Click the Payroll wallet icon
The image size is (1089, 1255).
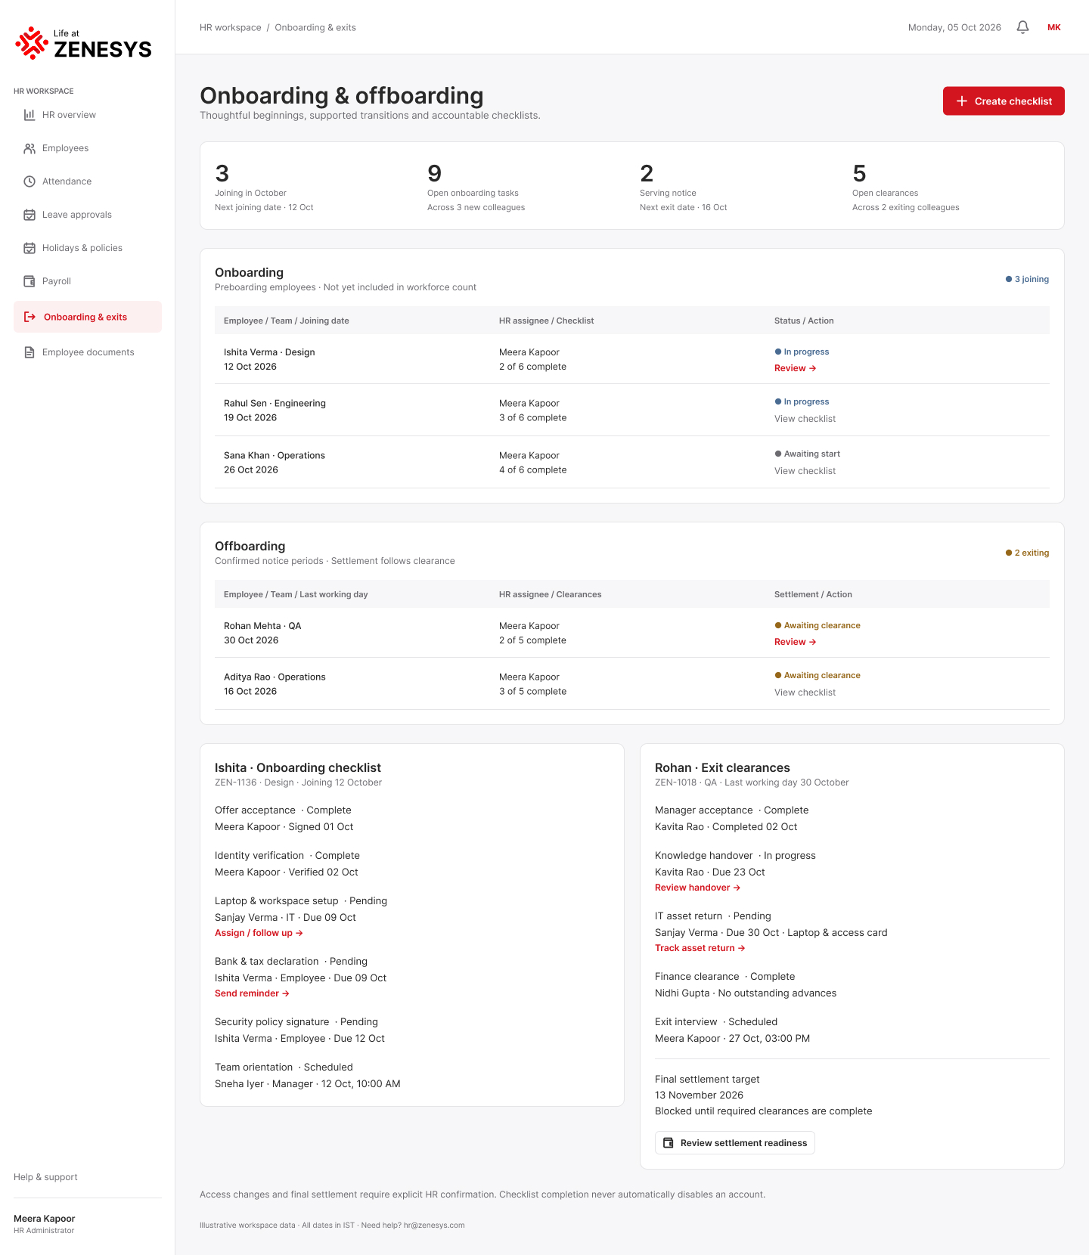click(x=29, y=281)
